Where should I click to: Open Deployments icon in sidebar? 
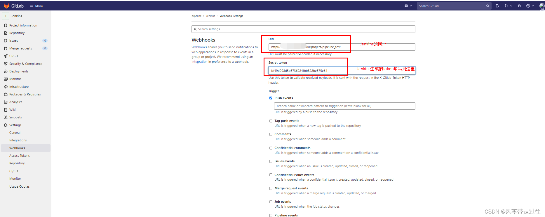click(6, 71)
